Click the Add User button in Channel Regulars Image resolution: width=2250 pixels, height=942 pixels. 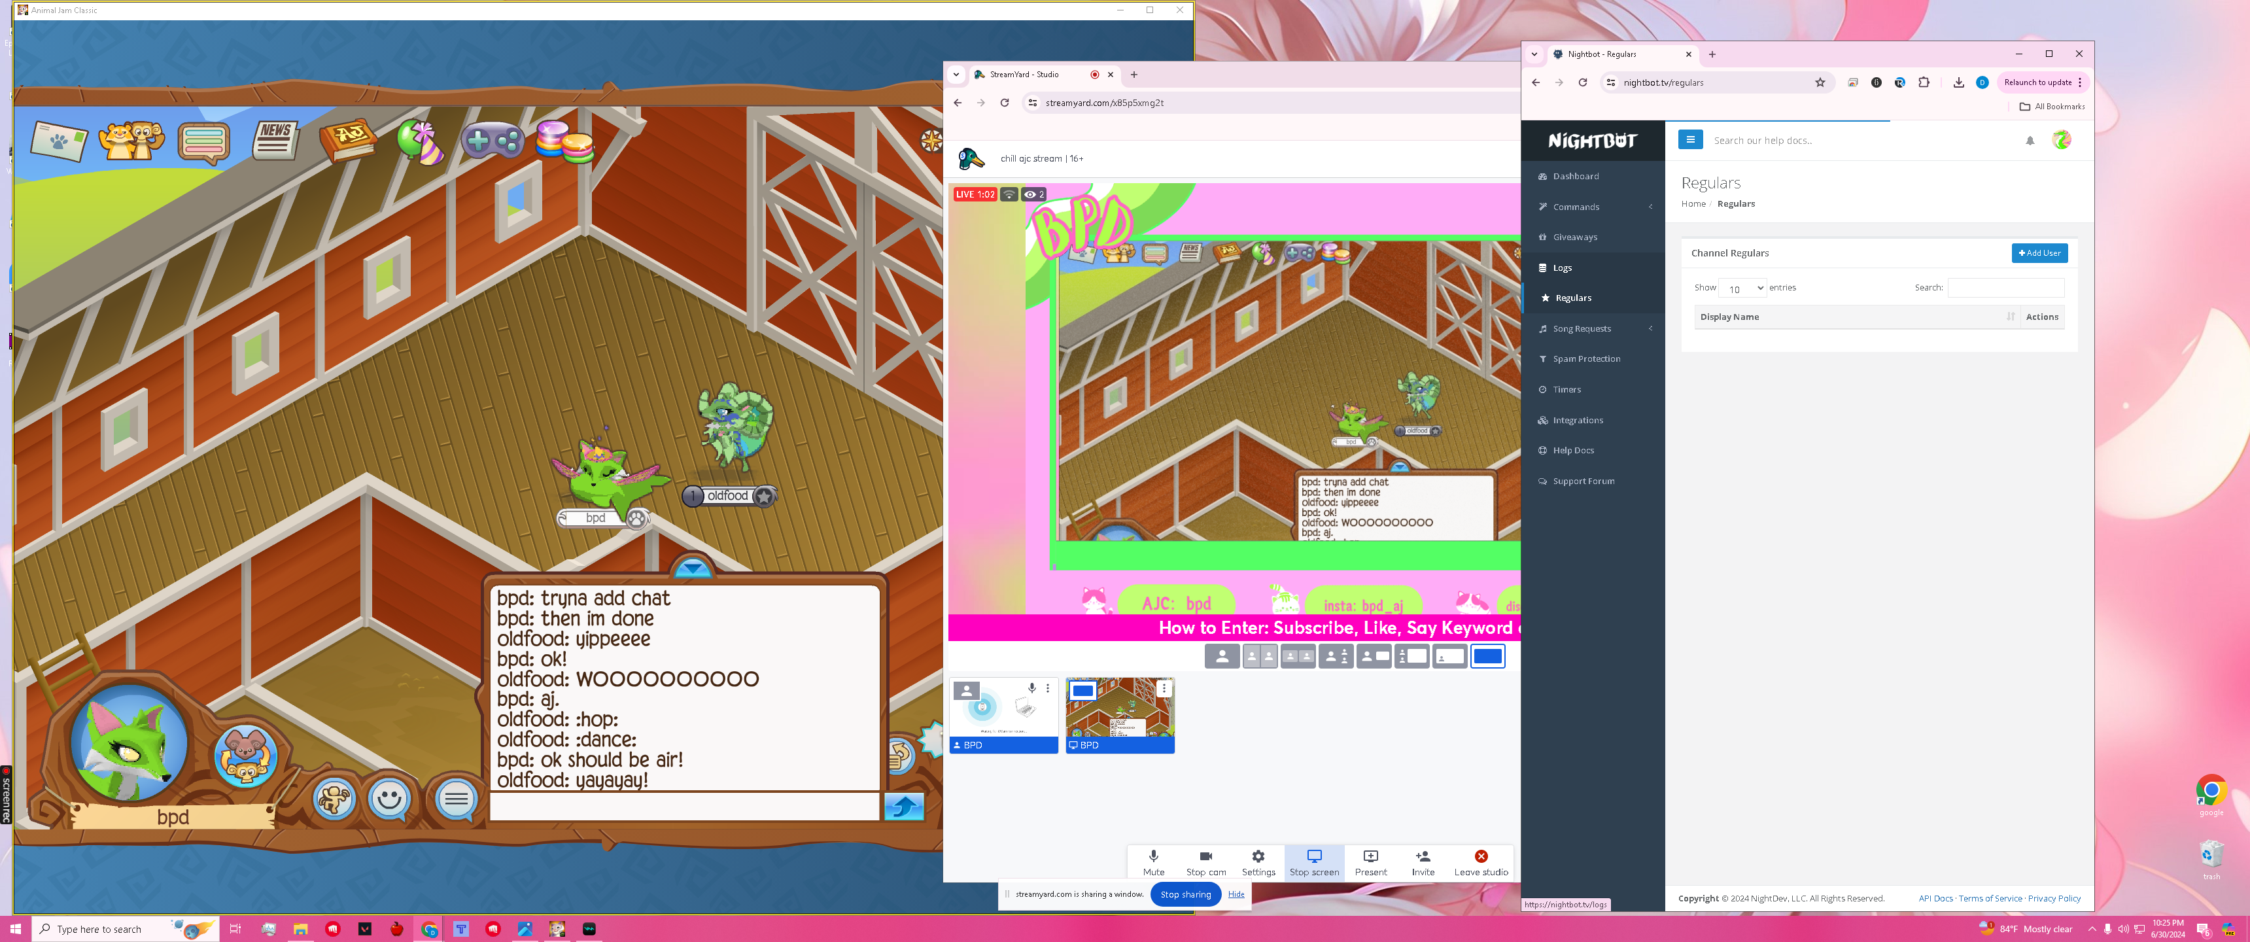(2039, 253)
